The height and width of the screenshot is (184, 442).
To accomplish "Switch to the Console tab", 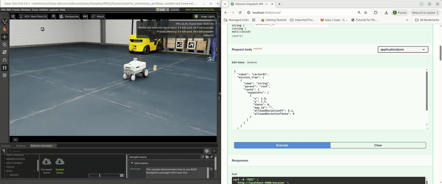I will pos(6,146).
